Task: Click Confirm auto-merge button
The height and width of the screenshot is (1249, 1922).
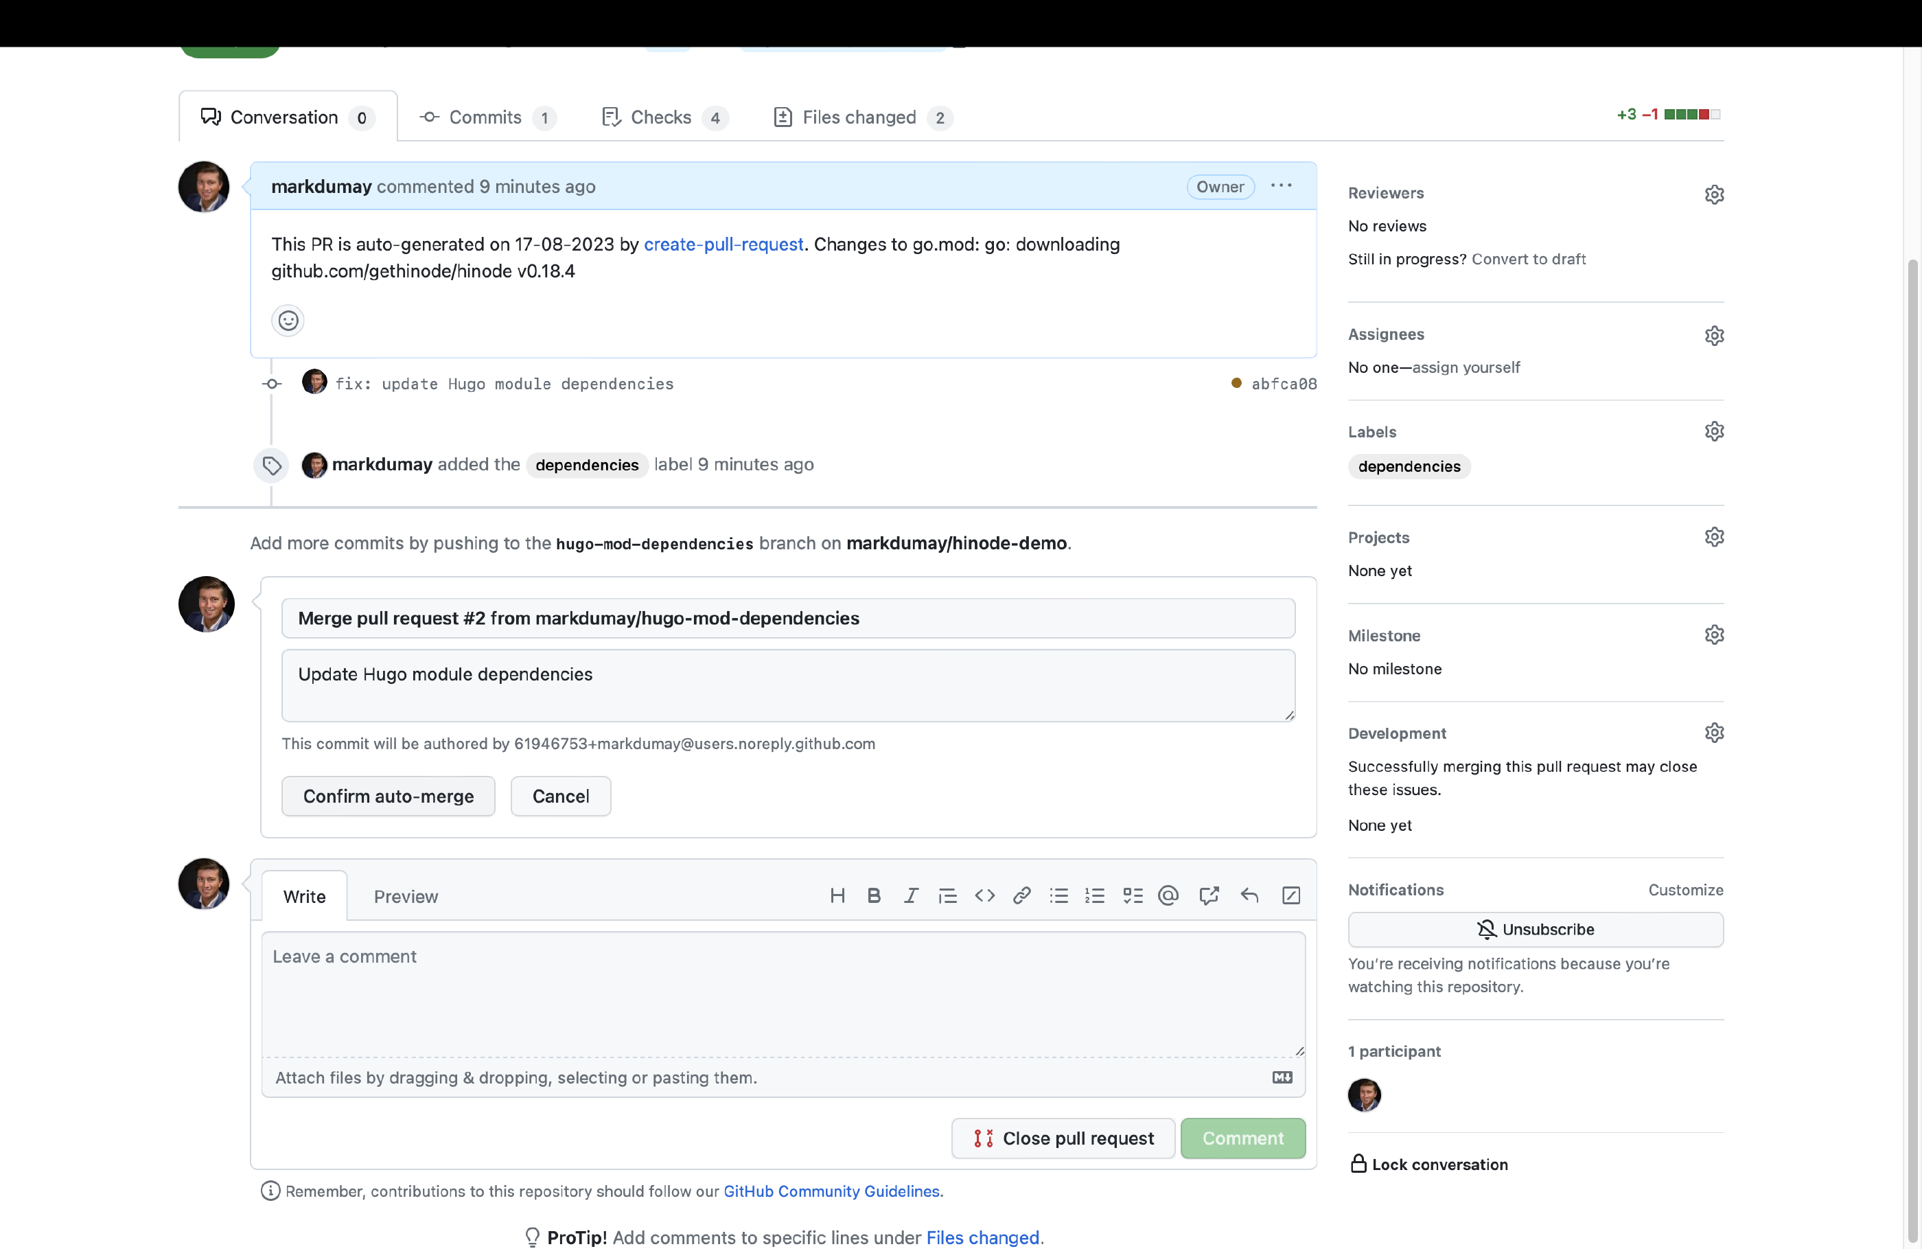Action: click(x=388, y=795)
